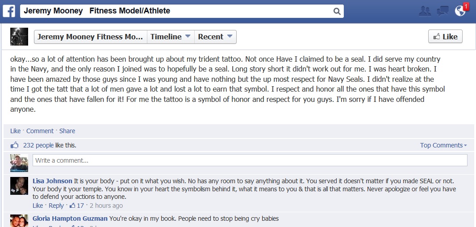Open Gloria Hampton Guzman's profile link
This screenshot has height=227, width=476.
tap(70, 219)
